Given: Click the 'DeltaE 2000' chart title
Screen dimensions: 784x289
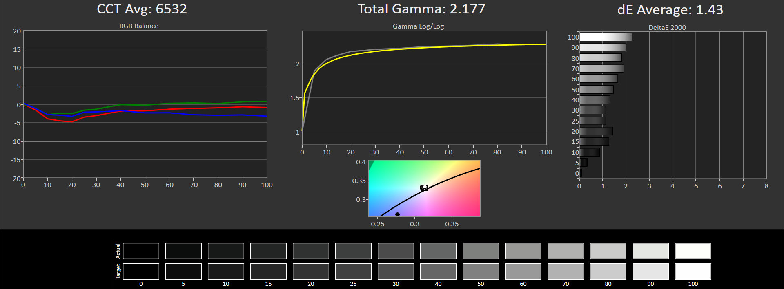Looking at the screenshot, I should pyautogui.click(x=667, y=27).
